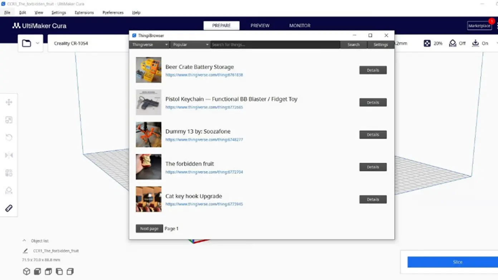
Task: Collapse the Object list panel
Action: (x=24, y=241)
